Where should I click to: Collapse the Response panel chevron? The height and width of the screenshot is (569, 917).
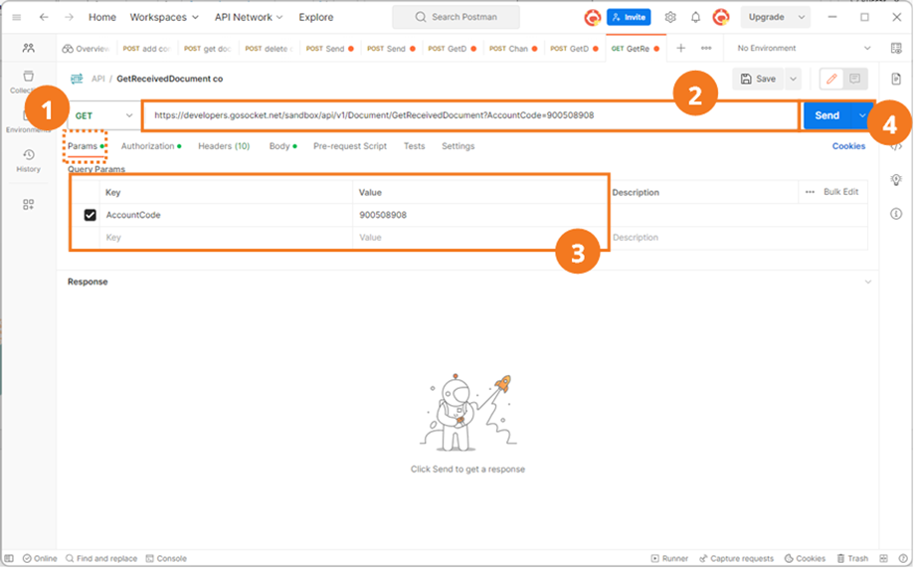(x=868, y=282)
